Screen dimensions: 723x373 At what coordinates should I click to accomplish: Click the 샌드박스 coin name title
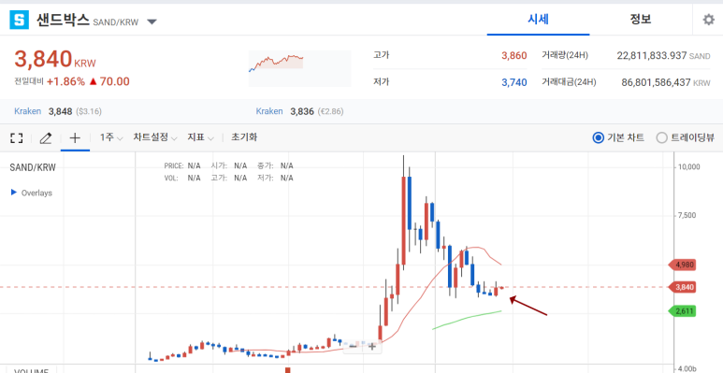63,21
